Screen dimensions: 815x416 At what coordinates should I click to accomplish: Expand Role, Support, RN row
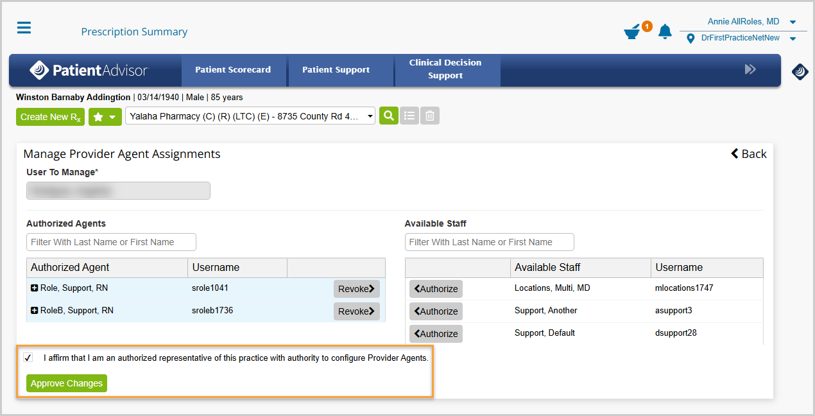pyautogui.click(x=35, y=288)
